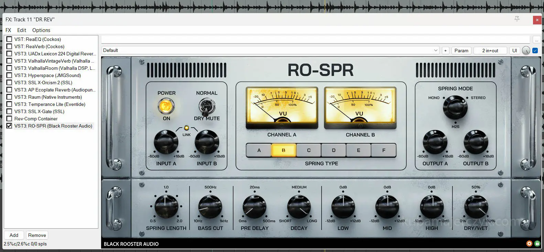Image resolution: width=544 pixels, height=252 pixels.
Task: Toggle the plugin bypass checkbox at top right
Action: (535, 51)
